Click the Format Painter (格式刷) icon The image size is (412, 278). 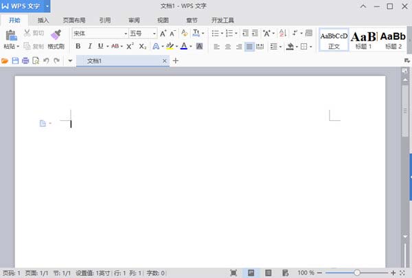click(x=56, y=36)
